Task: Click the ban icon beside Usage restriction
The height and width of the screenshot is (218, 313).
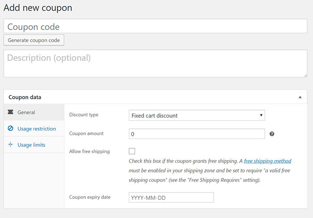Action: [x=10, y=129]
